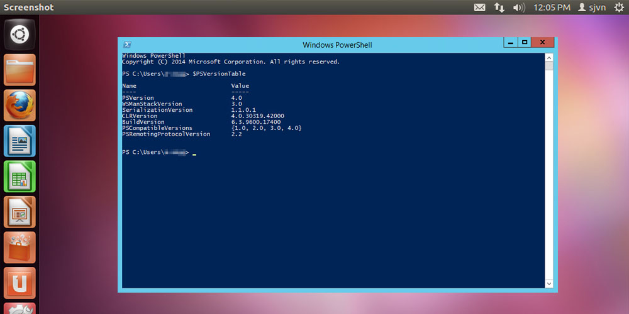Image resolution: width=629 pixels, height=314 pixels.
Task: Click the CLRVersion row name
Action: pyautogui.click(x=140, y=116)
